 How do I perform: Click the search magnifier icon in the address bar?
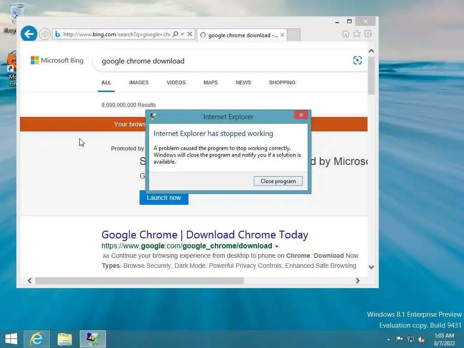pos(175,34)
